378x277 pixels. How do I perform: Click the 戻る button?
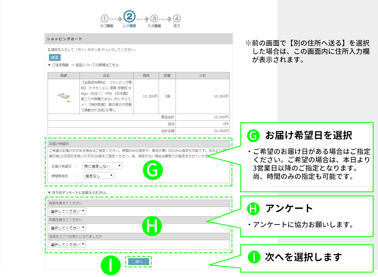click(x=54, y=57)
